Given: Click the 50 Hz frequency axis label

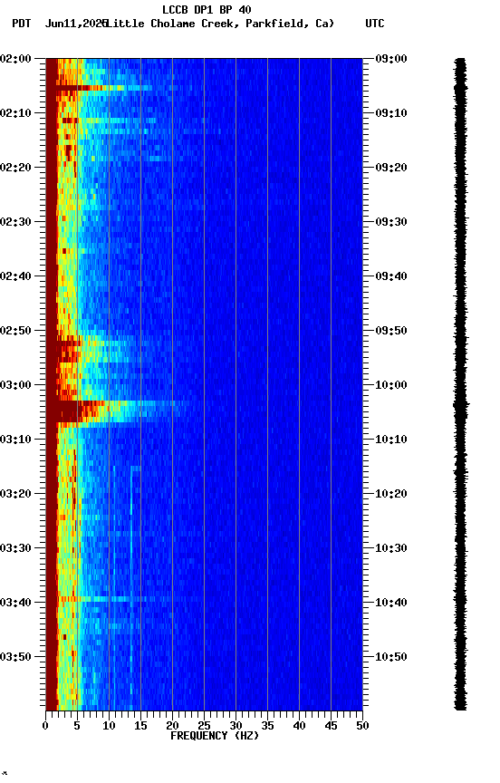Looking at the screenshot, I should (x=363, y=726).
